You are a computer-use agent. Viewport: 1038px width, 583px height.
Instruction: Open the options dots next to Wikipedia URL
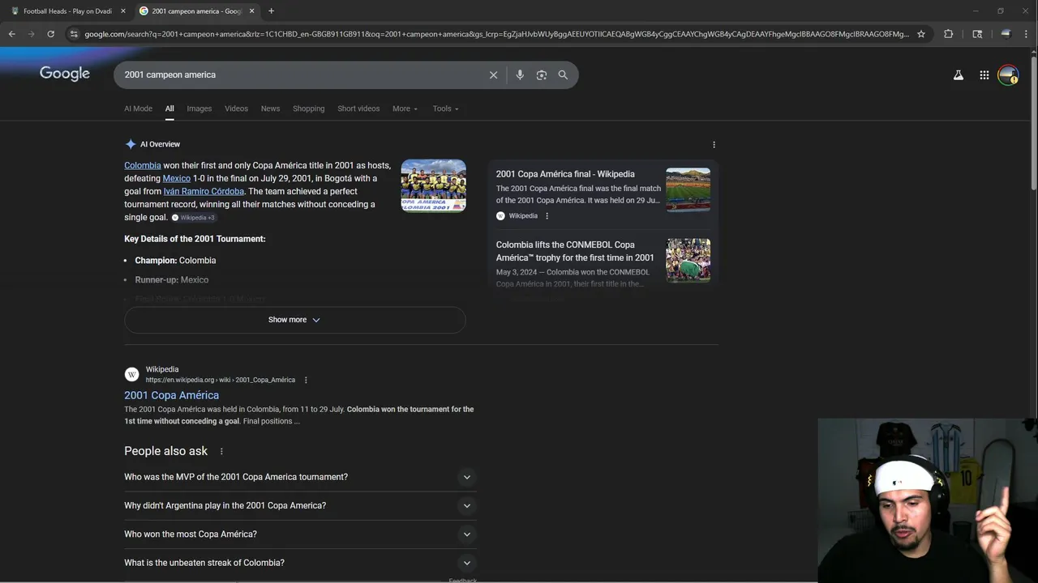pos(306,380)
